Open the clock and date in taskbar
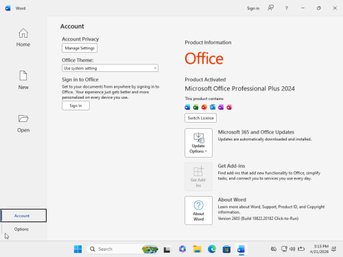 [319, 249]
